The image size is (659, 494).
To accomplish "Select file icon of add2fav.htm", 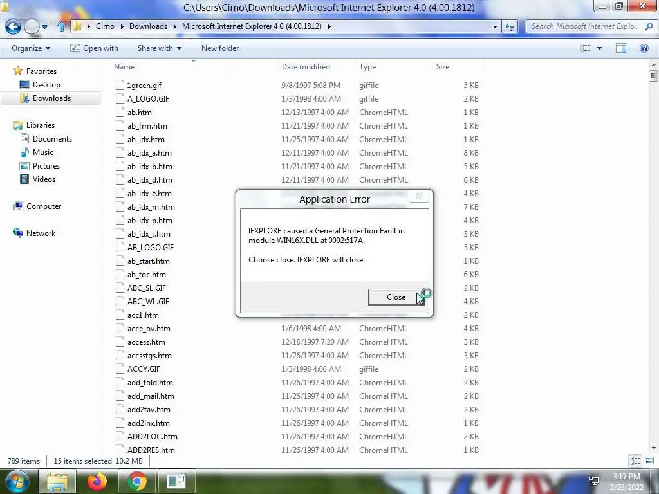I will (x=120, y=410).
